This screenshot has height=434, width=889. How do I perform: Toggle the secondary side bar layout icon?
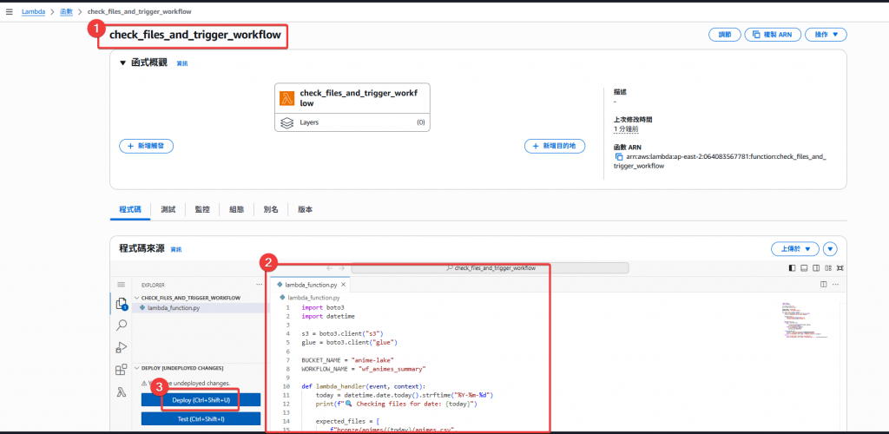816,268
